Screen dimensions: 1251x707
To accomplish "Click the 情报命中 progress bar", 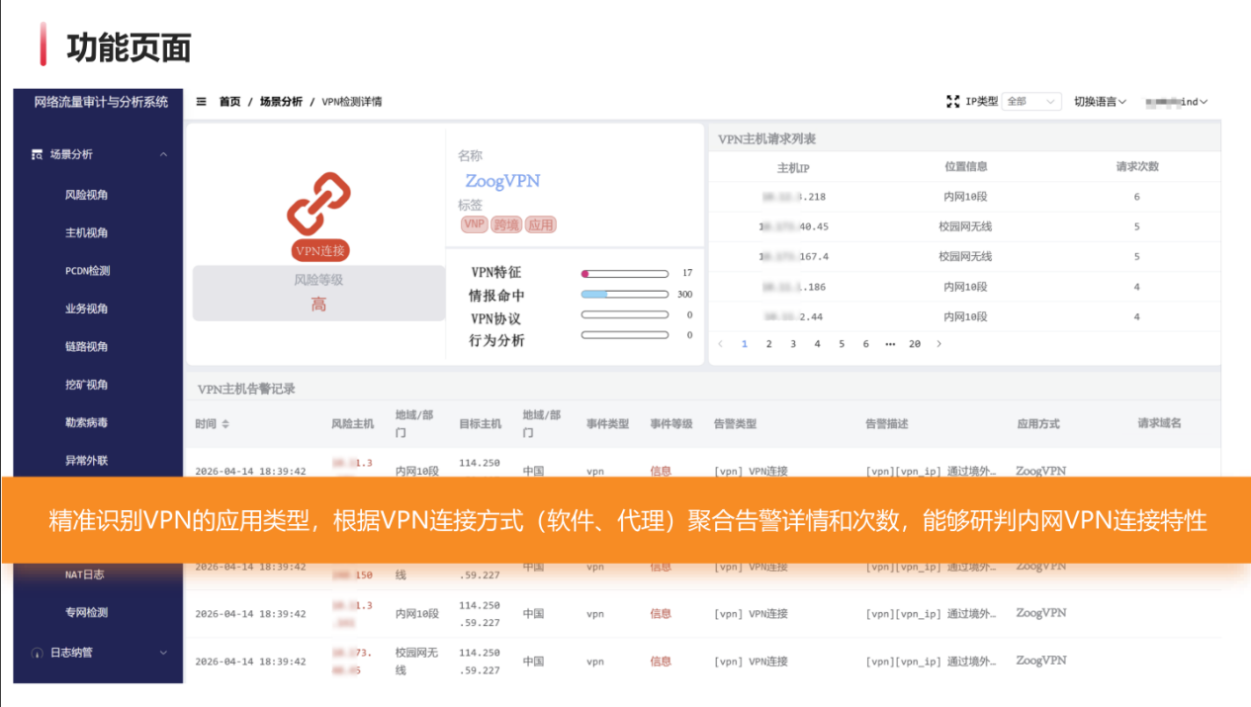I will pyautogui.click(x=624, y=295).
